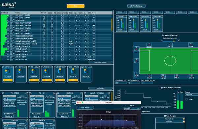The image size is (198, 129).
Task: Click the PITCH column header
Action: point(44,13)
